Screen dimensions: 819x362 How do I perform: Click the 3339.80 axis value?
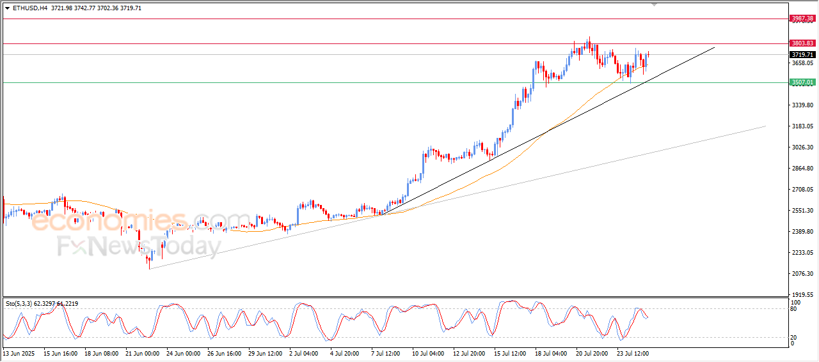pos(802,105)
